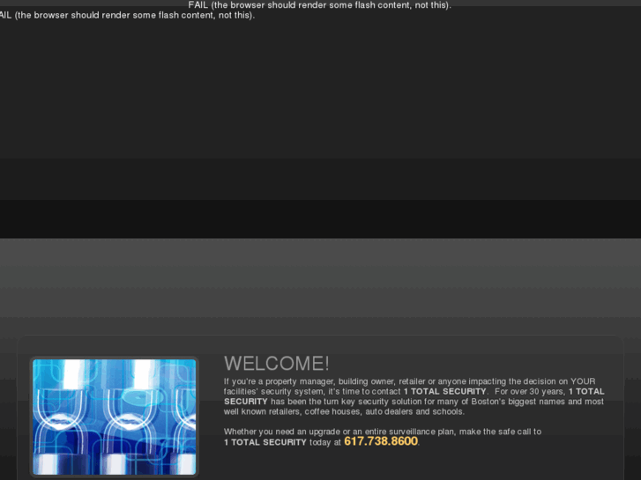641x480 pixels.
Task: Click the blue padlocks thumbnail image
Action: pyautogui.click(x=114, y=417)
